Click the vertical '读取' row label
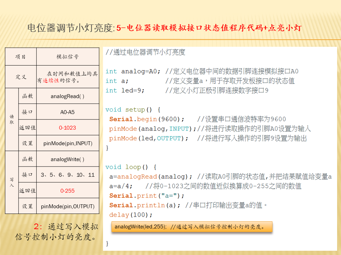The height and width of the screenshot is (255, 341). (x=12, y=119)
